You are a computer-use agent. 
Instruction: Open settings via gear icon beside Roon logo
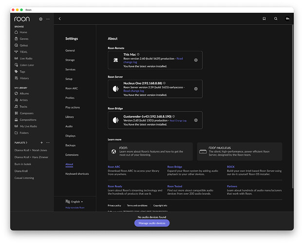[x=40, y=19]
